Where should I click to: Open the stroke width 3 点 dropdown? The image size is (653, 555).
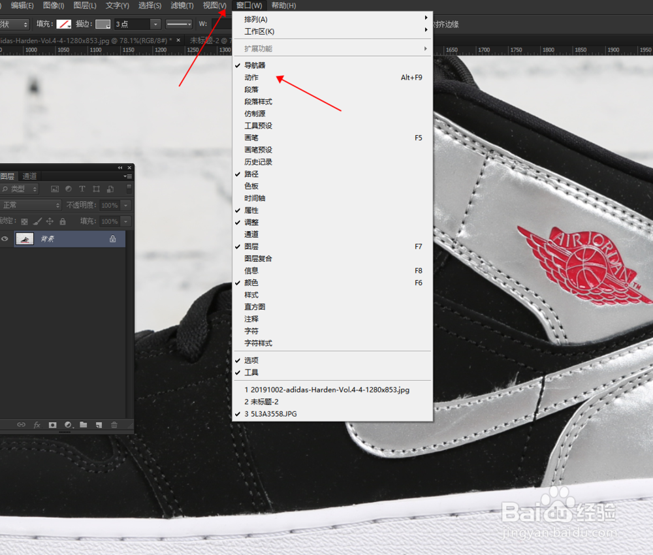click(x=155, y=24)
